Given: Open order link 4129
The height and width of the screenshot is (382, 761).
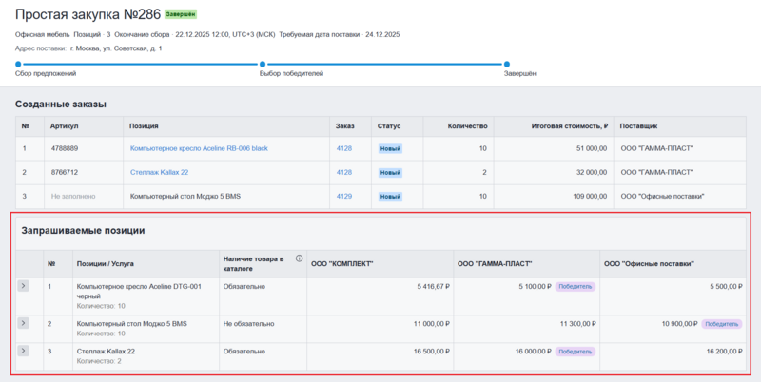Looking at the screenshot, I should (x=343, y=196).
